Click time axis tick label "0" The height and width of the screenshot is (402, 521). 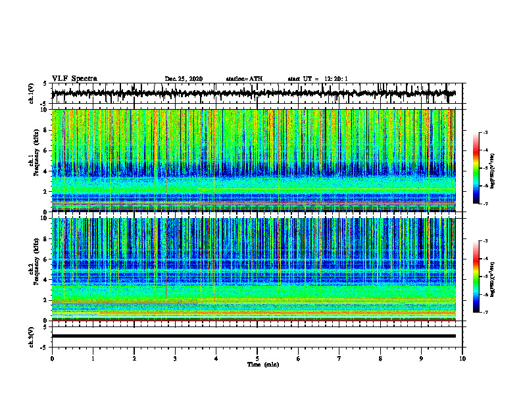pos(52,359)
